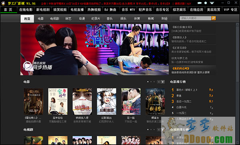Click the scrollbar up arrow
240x145 pixels.
pyautogui.click(x=237, y=24)
